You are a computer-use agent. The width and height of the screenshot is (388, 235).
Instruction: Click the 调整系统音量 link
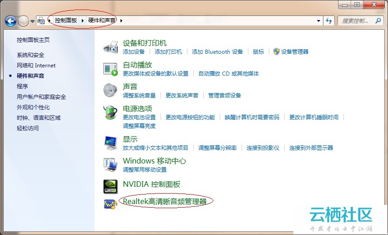139,95
